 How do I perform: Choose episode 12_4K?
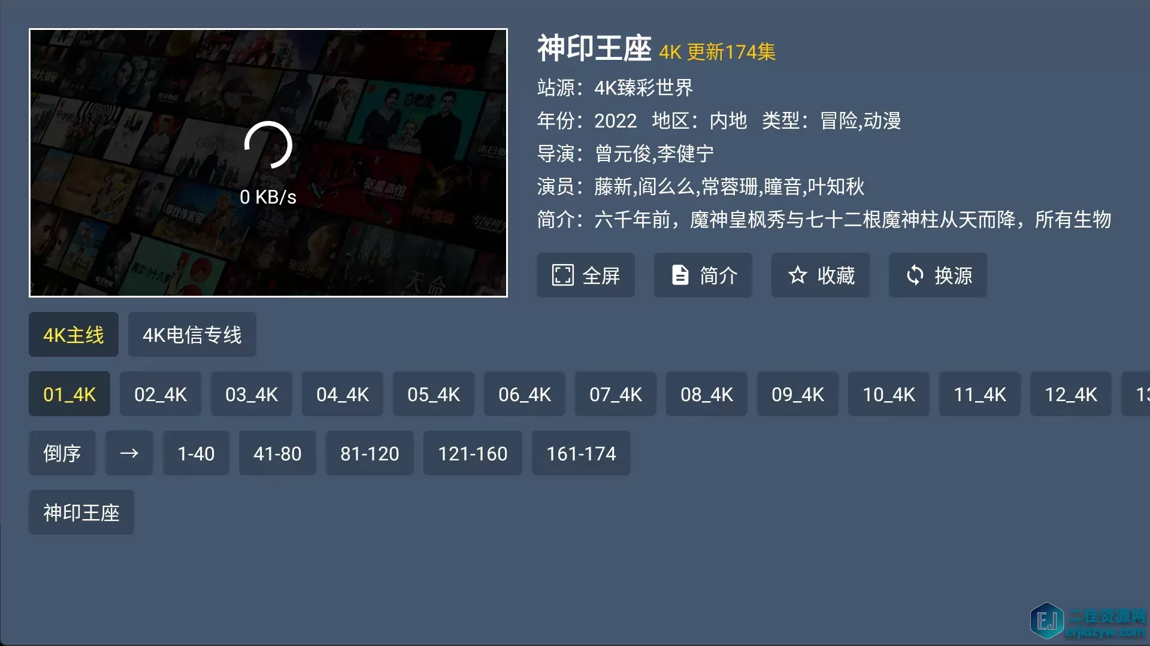tap(1071, 394)
